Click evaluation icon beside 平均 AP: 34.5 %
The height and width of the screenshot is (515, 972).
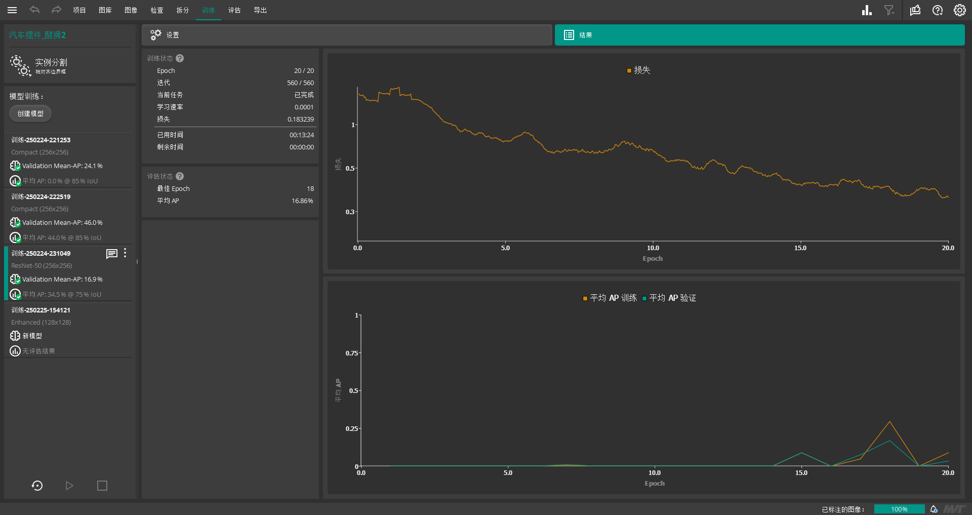tap(15, 294)
